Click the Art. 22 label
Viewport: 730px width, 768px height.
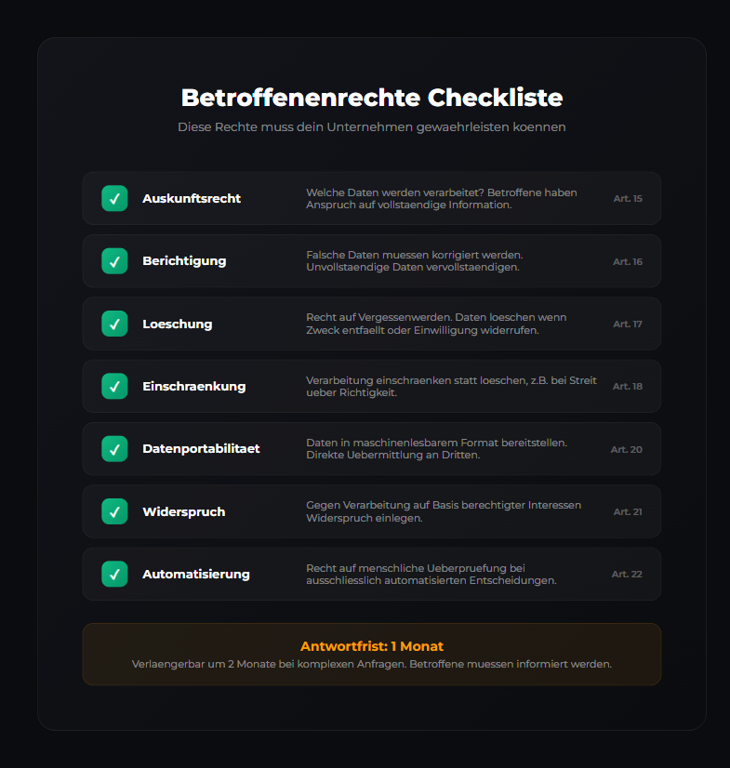[627, 575]
